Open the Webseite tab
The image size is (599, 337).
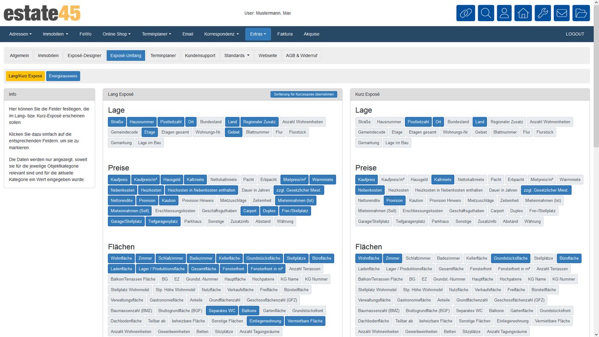click(x=268, y=55)
